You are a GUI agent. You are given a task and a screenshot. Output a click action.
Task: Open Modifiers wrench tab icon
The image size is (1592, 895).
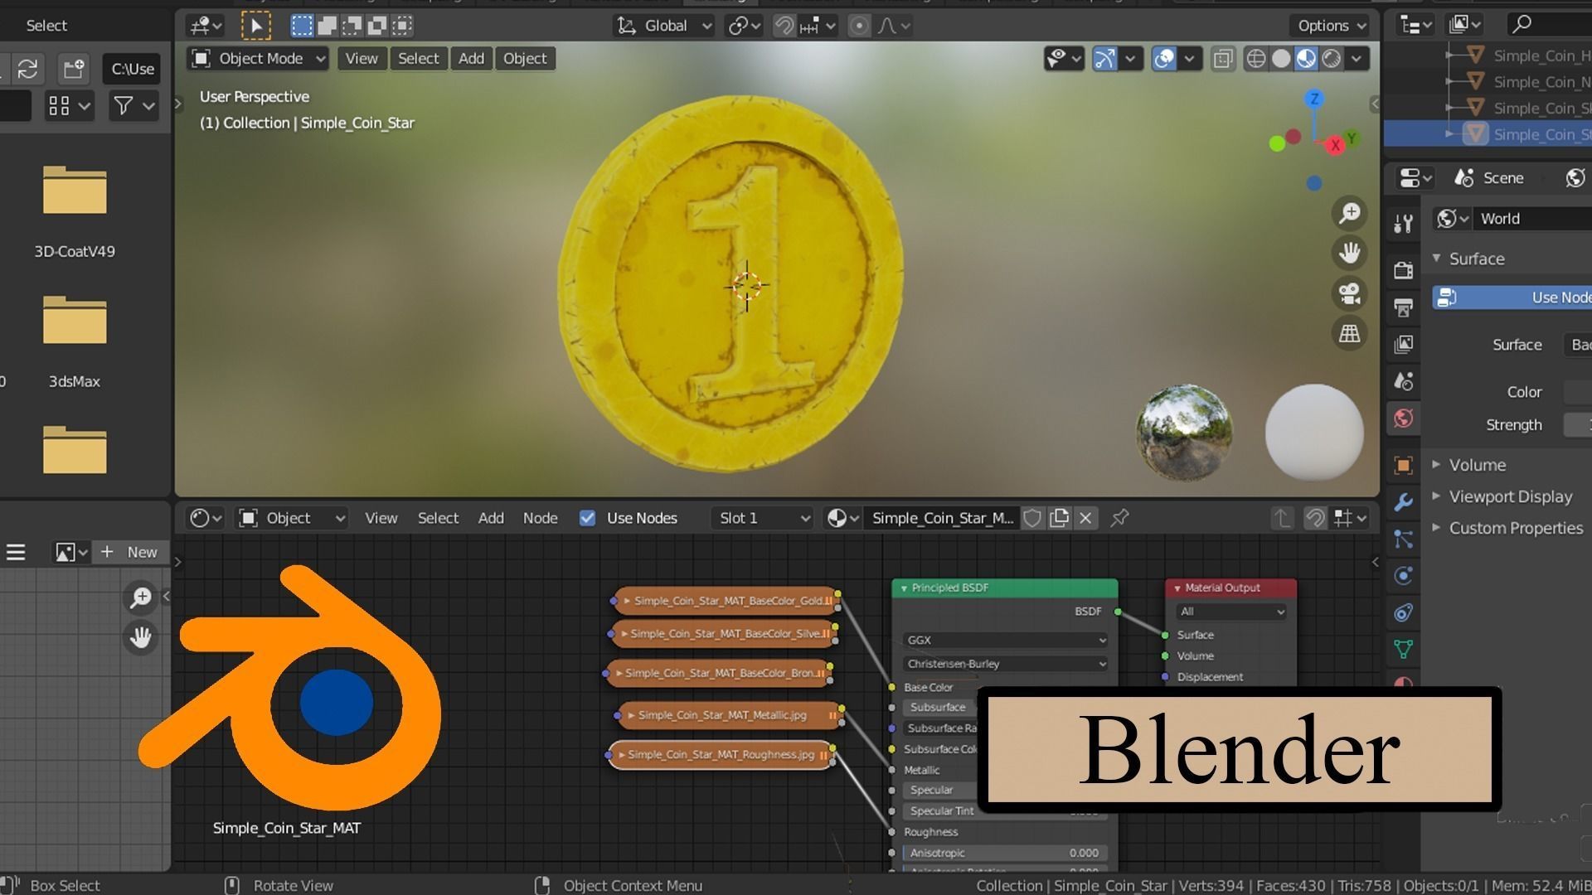click(1403, 502)
